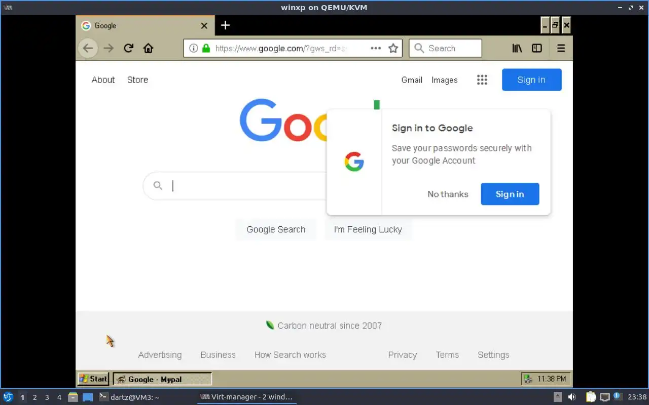Open the Store link
649x405 pixels.
pyautogui.click(x=137, y=79)
